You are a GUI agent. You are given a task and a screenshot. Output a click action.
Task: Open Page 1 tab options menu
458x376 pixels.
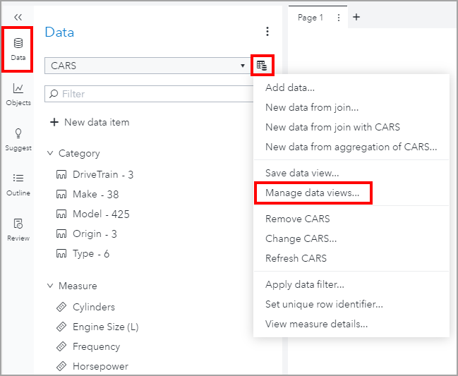pos(339,18)
